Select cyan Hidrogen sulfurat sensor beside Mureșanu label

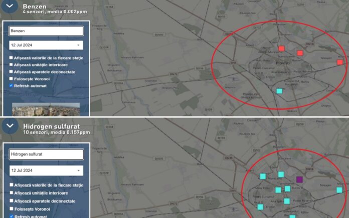263,176
